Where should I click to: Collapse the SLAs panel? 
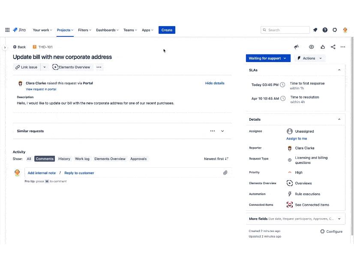[339, 70]
